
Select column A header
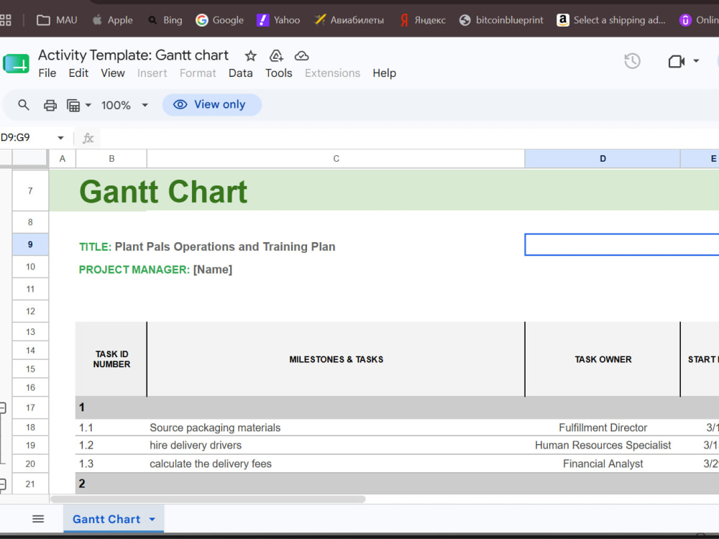click(63, 159)
